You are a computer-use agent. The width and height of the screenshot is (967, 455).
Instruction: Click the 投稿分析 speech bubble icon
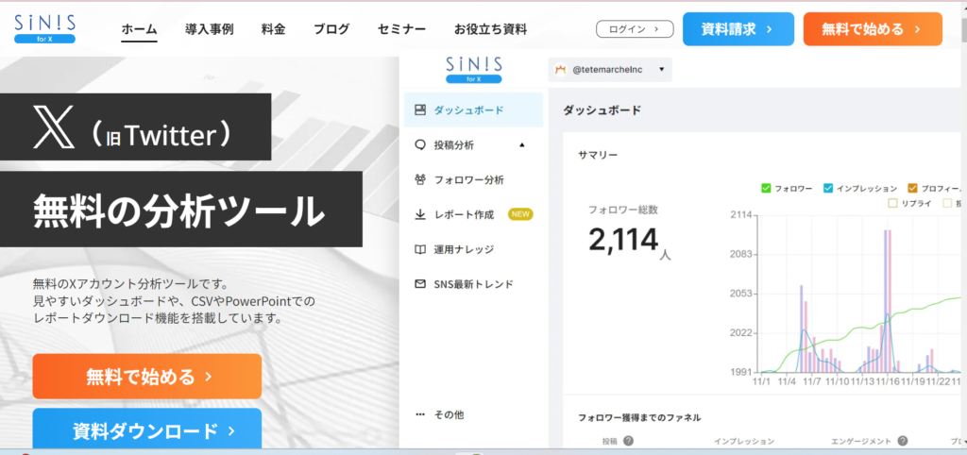(420, 144)
